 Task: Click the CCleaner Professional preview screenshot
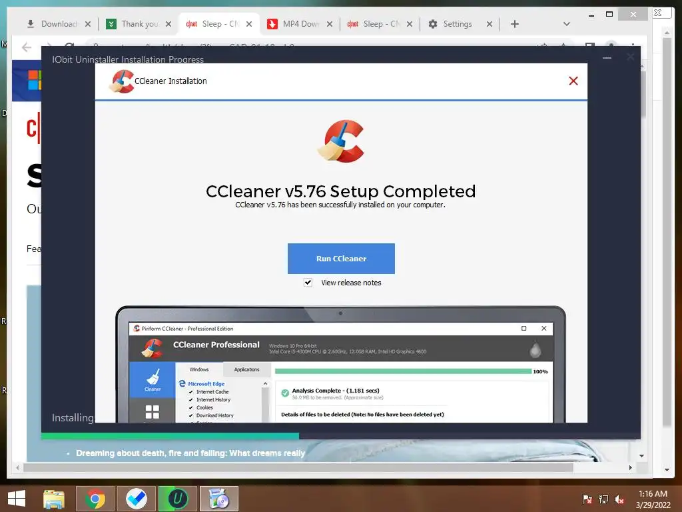point(340,364)
